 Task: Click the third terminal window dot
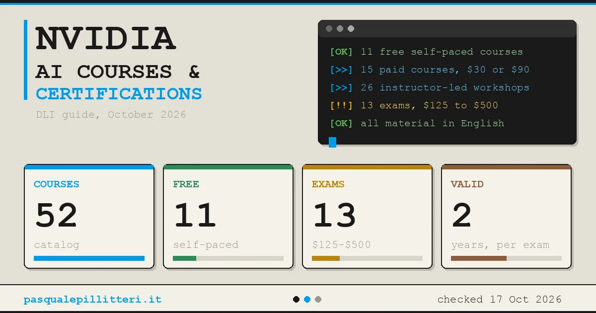[351, 29]
